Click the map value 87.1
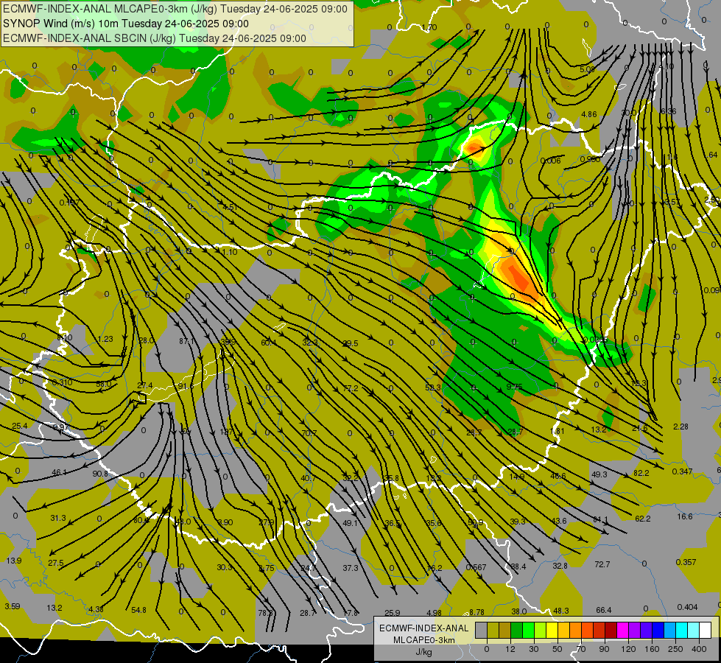The height and width of the screenshot is (663, 721). 186,341
